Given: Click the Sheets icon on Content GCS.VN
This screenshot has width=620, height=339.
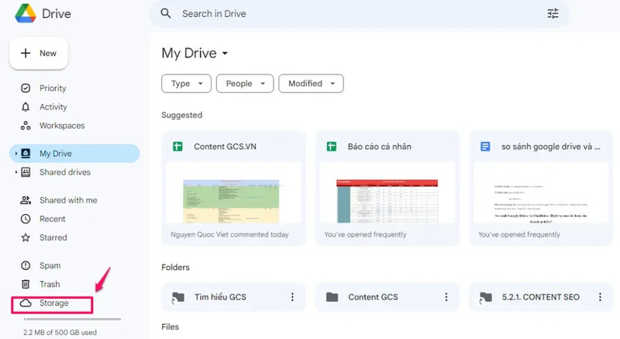Looking at the screenshot, I should coord(177,147).
